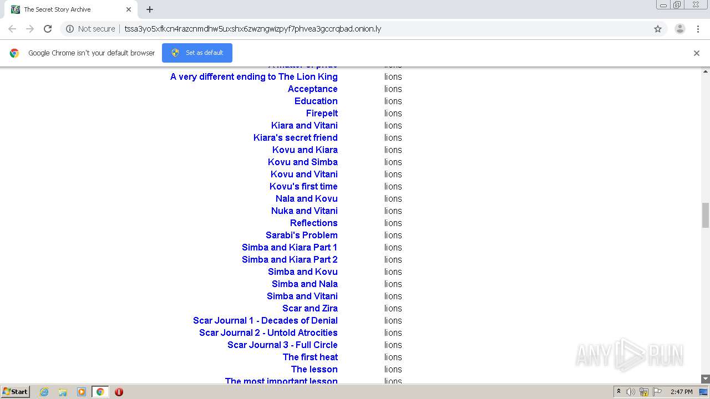Open the Education story link
710x399 pixels.
(x=316, y=101)
